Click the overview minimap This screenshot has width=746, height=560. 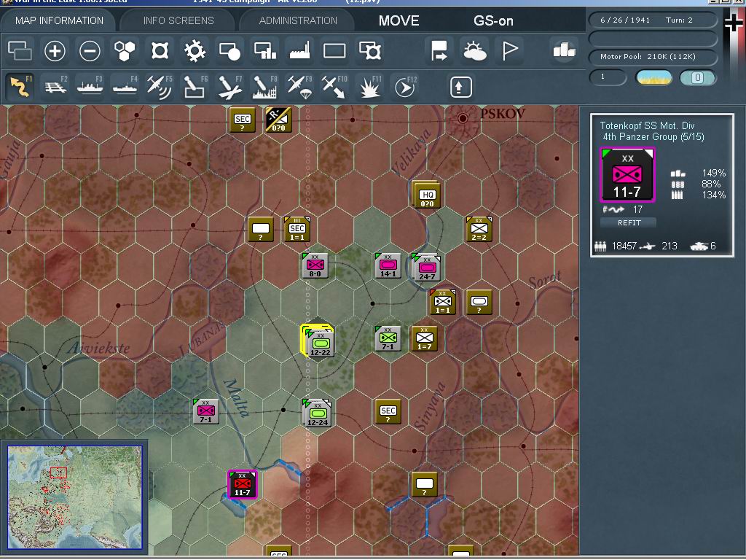[x=75, y=497]
